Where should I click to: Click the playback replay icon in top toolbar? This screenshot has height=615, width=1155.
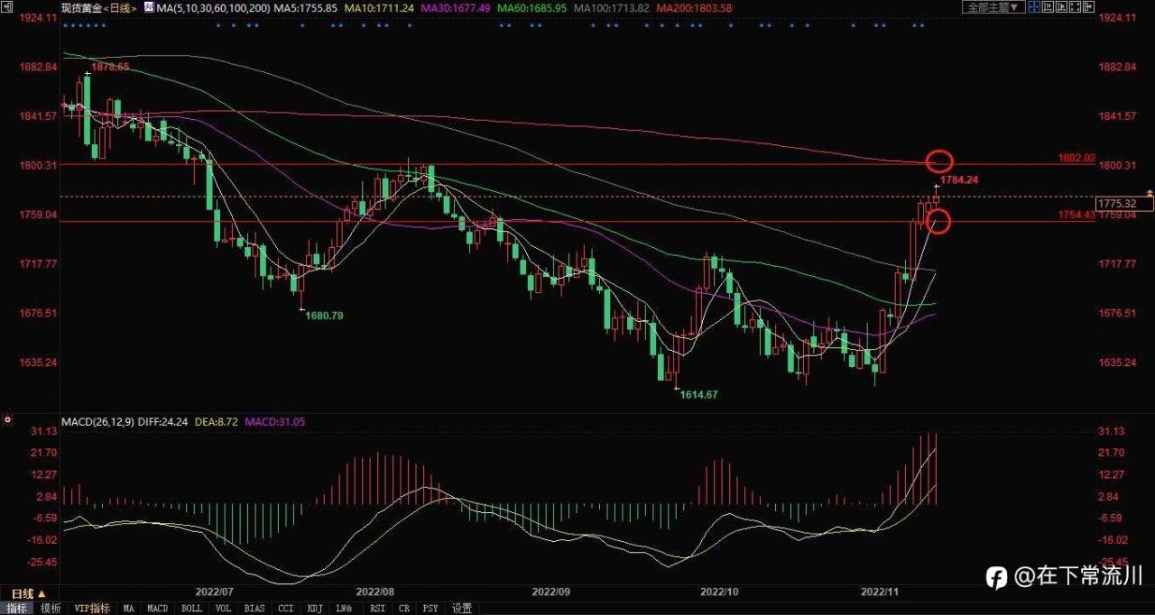(1061, 6)
